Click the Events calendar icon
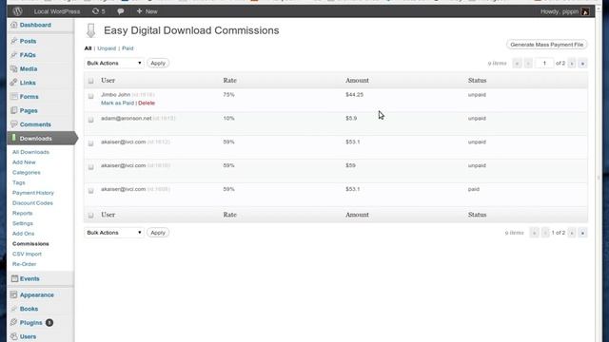609x342 pixels. point(14,278)
